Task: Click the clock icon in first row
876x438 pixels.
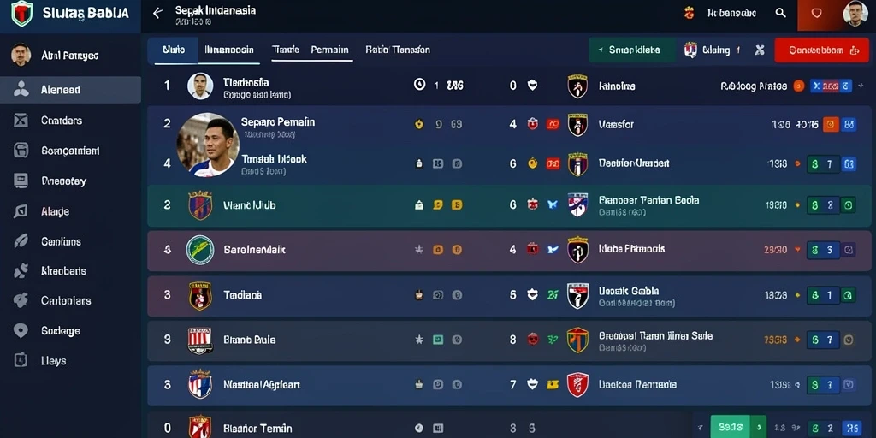Action: 419,85
